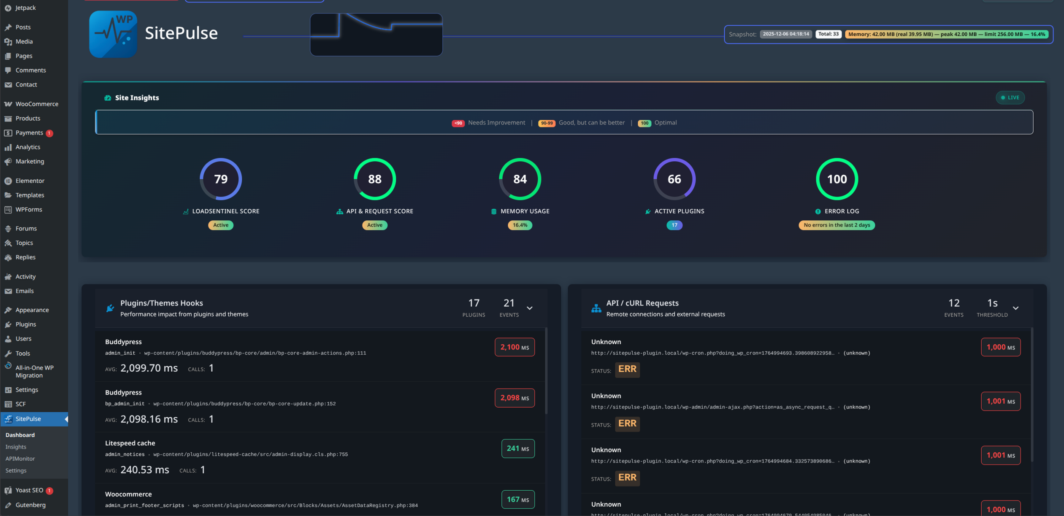Switch to the Insights submenu item
Image resolution: width=1064 pixels, height=516 pixels.
(16, 446)
